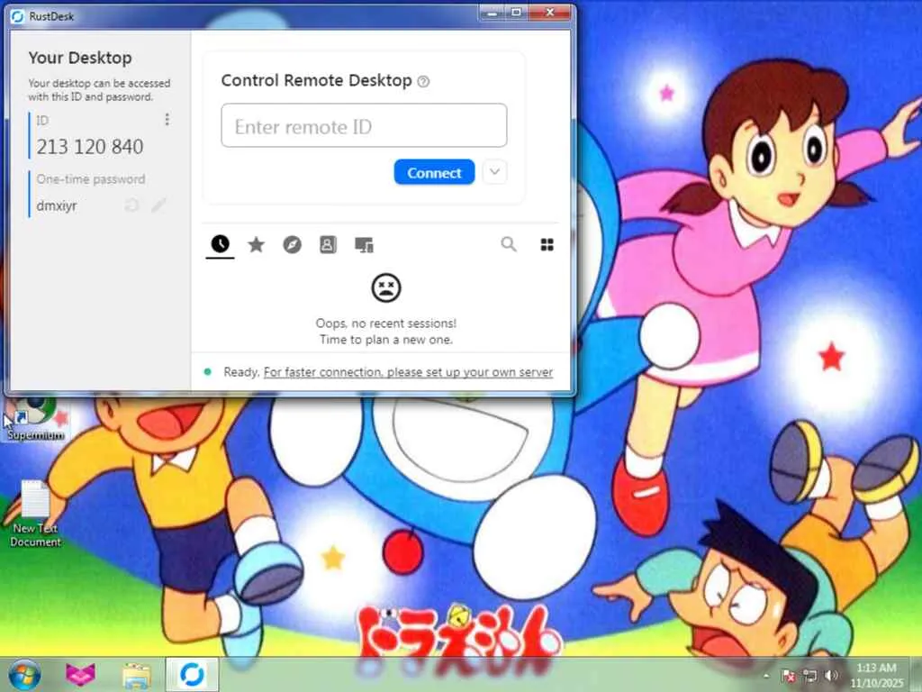Click the Ready status text
This screenshot has height=692, width=922.
pyautogui.click(x=241, y=372)
